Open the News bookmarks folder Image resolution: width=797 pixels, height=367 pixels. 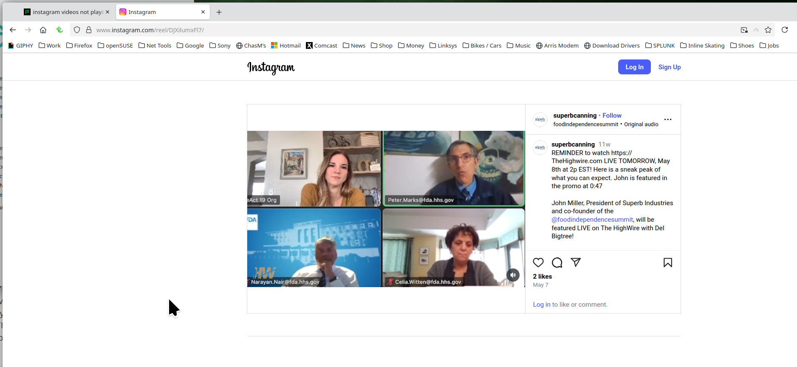pyautogui.click(x=354, y=45)
